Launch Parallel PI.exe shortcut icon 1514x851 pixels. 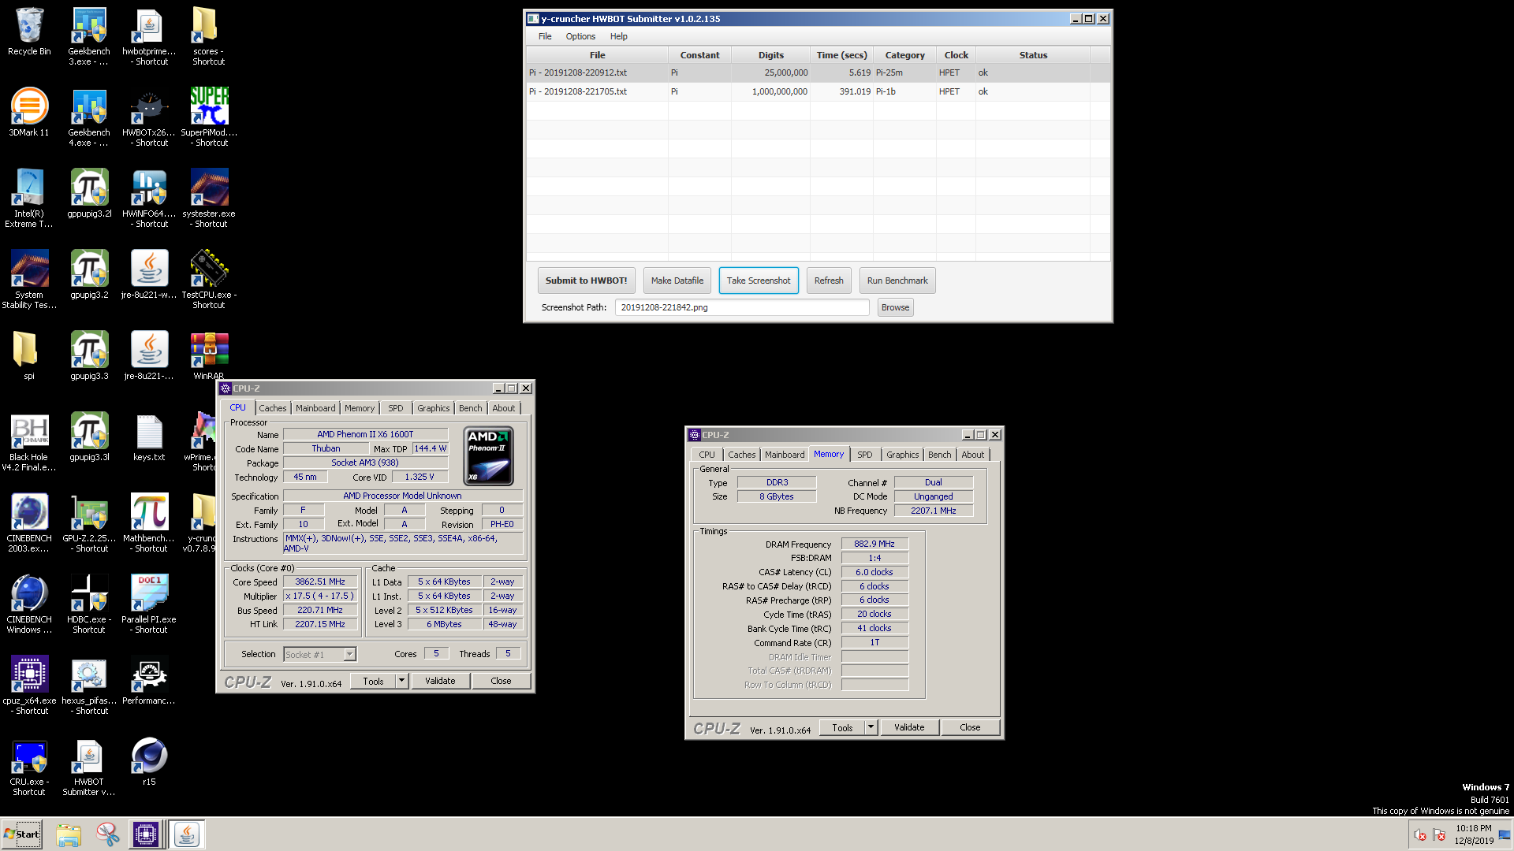(x=149, y=604)
